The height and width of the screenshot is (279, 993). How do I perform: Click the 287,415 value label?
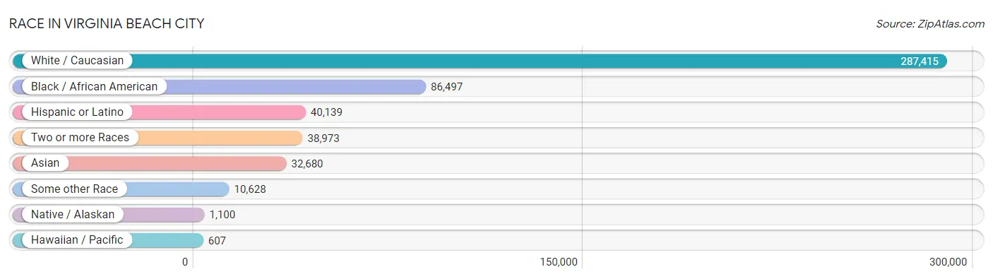(919, 61)
